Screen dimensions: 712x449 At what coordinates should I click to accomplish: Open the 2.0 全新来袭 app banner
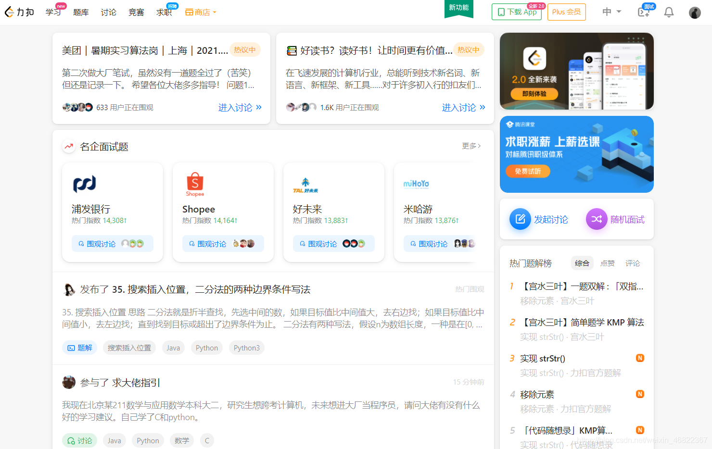(x=577, y=71)
